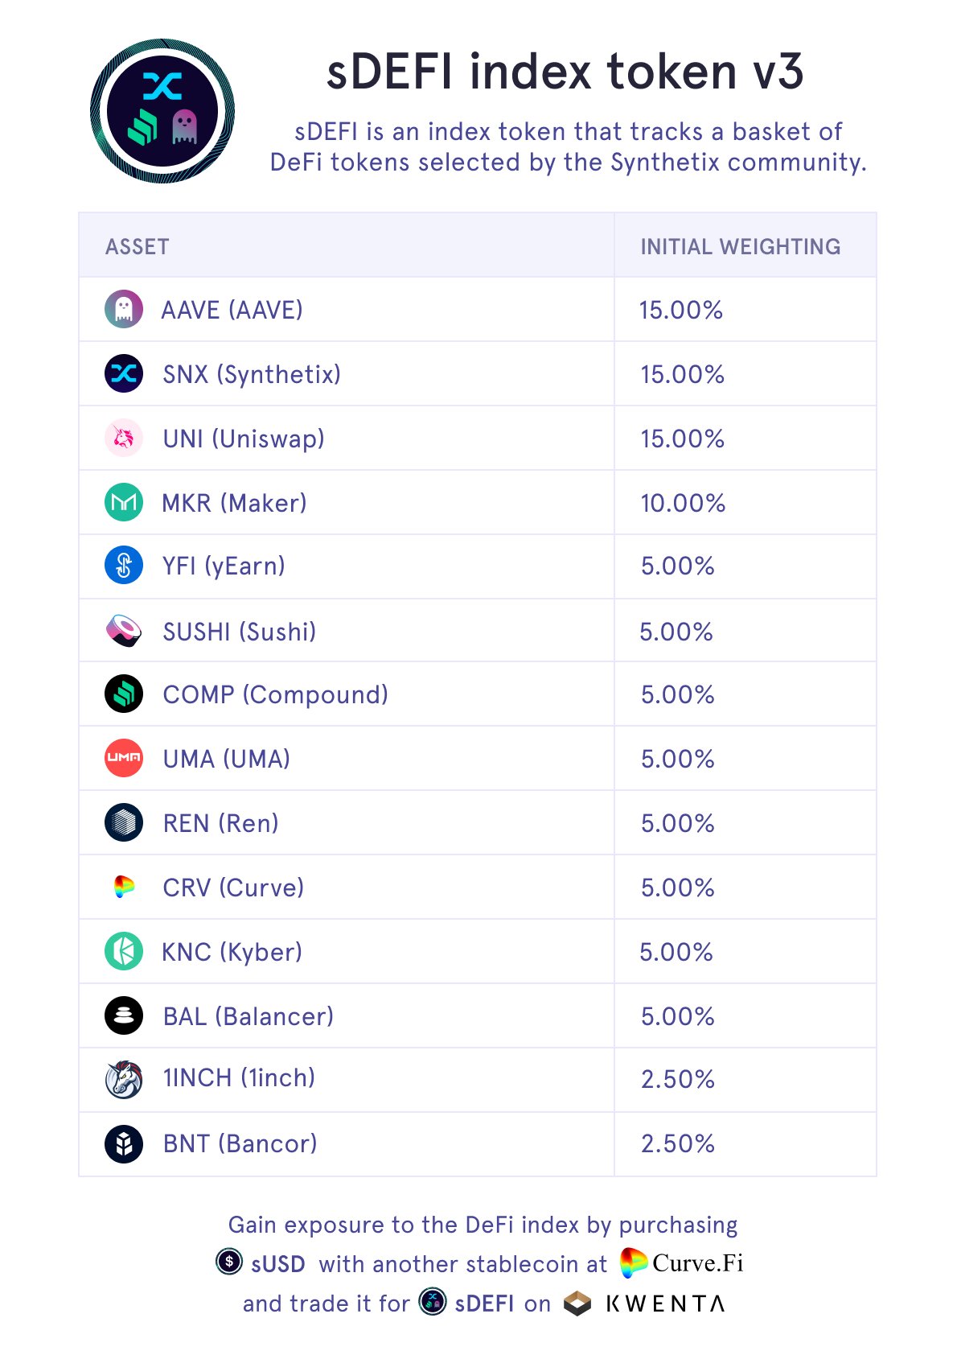This screenshot has width=957, height=1355.
Task: Click the ASSET column header
Action: [x=138, y=246]
